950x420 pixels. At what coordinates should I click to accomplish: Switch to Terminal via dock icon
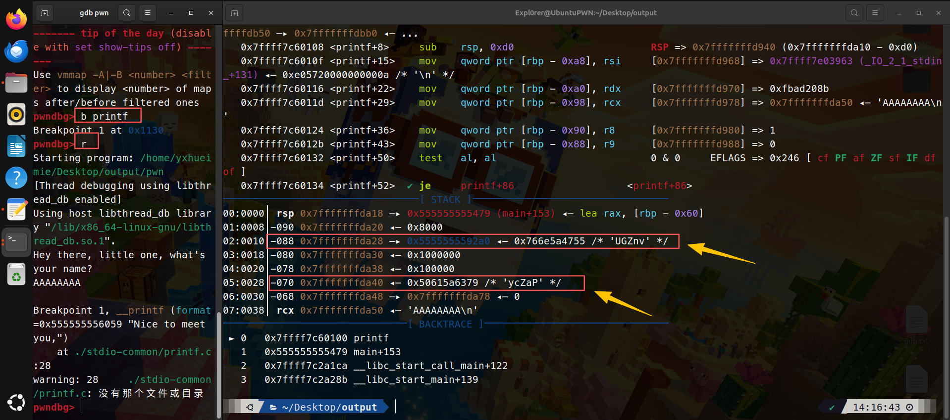(x=16, y=242)
